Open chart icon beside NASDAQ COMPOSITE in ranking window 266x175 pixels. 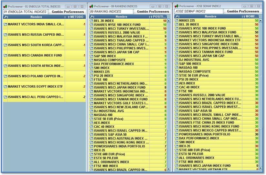pos(91,60)
